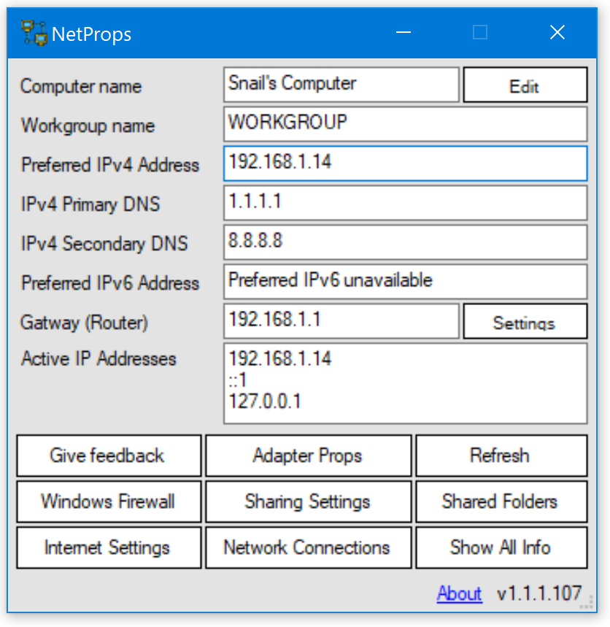Open the About link
The width and height of the screenshot is (610, 627).
click(459, 593)
